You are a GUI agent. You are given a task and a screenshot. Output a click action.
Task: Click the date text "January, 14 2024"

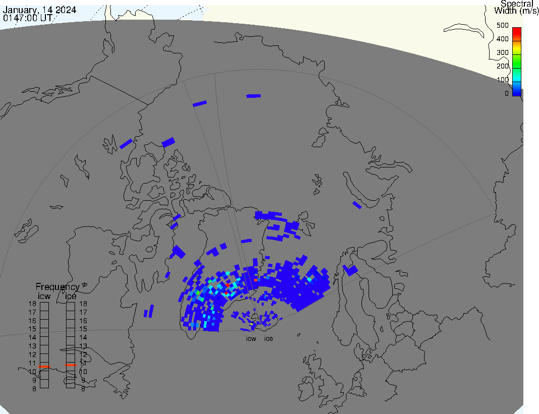[x=39, y=10]
